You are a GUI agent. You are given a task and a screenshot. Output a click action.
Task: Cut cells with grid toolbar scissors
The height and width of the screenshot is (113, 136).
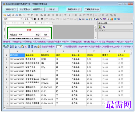tap(16, 46)
